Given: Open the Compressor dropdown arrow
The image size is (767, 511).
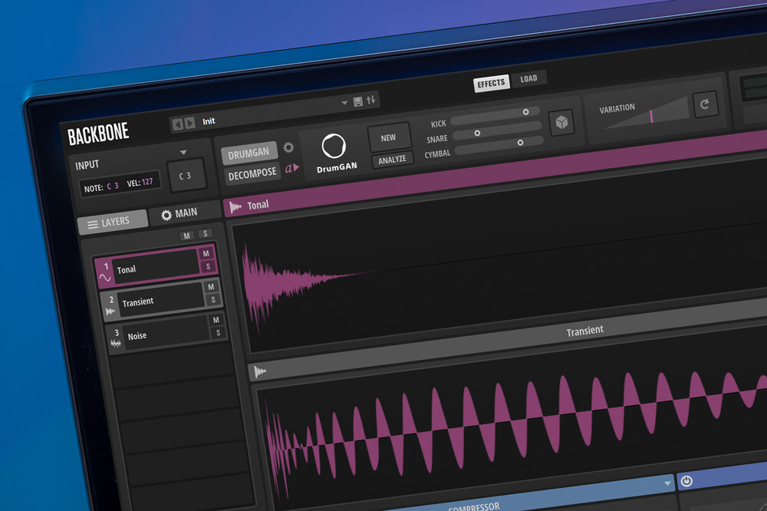Looking at the screenshot, I should point(667,483).
